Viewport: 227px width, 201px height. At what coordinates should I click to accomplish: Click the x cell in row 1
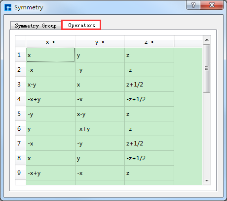click(50, 55)
